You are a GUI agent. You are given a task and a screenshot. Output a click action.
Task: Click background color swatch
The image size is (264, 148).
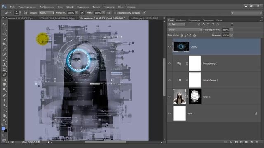[5, 130]
